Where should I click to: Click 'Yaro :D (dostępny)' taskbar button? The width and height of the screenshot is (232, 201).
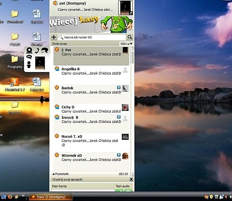(x=50, y=197)
